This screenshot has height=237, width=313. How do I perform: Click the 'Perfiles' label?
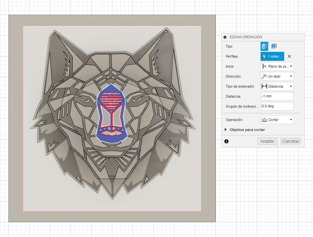(231, 56)
